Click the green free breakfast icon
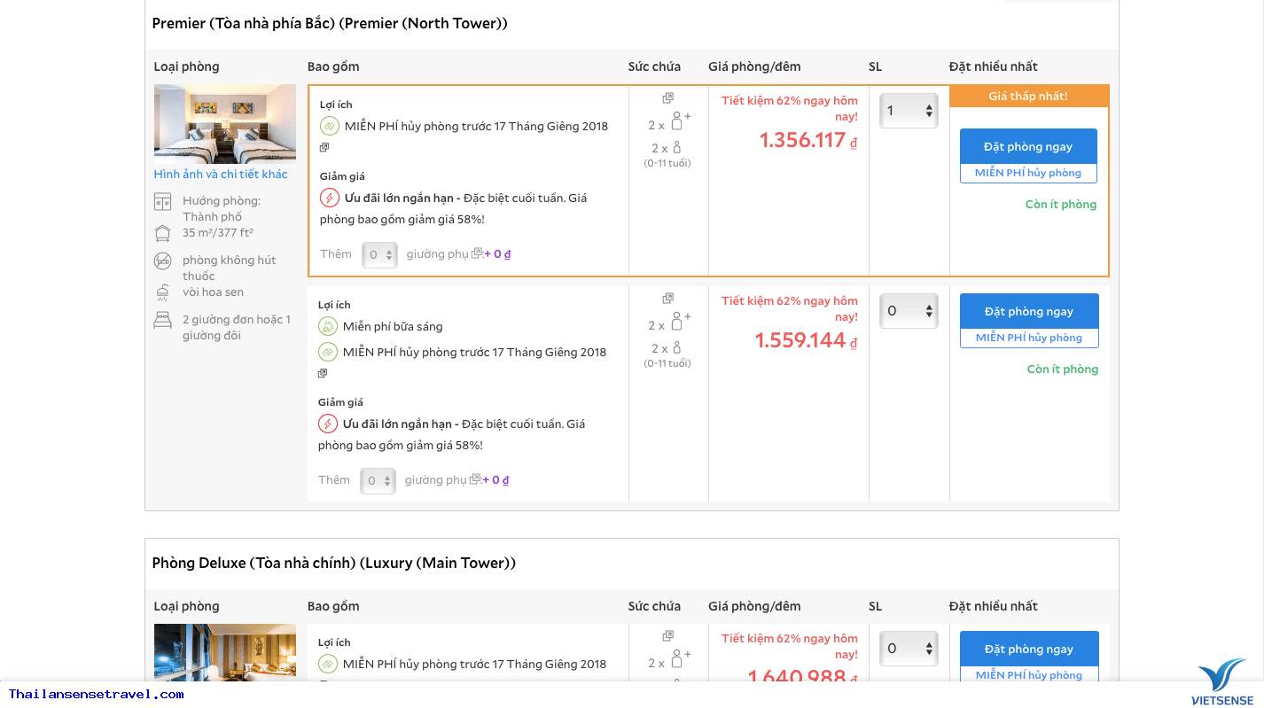 (328, 326)
